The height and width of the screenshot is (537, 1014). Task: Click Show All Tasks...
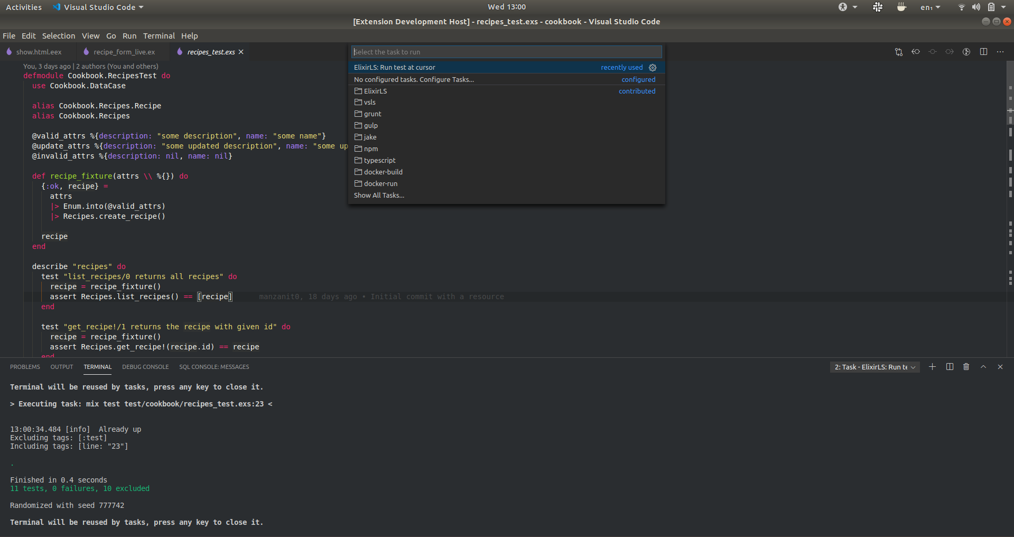point(506,196)
